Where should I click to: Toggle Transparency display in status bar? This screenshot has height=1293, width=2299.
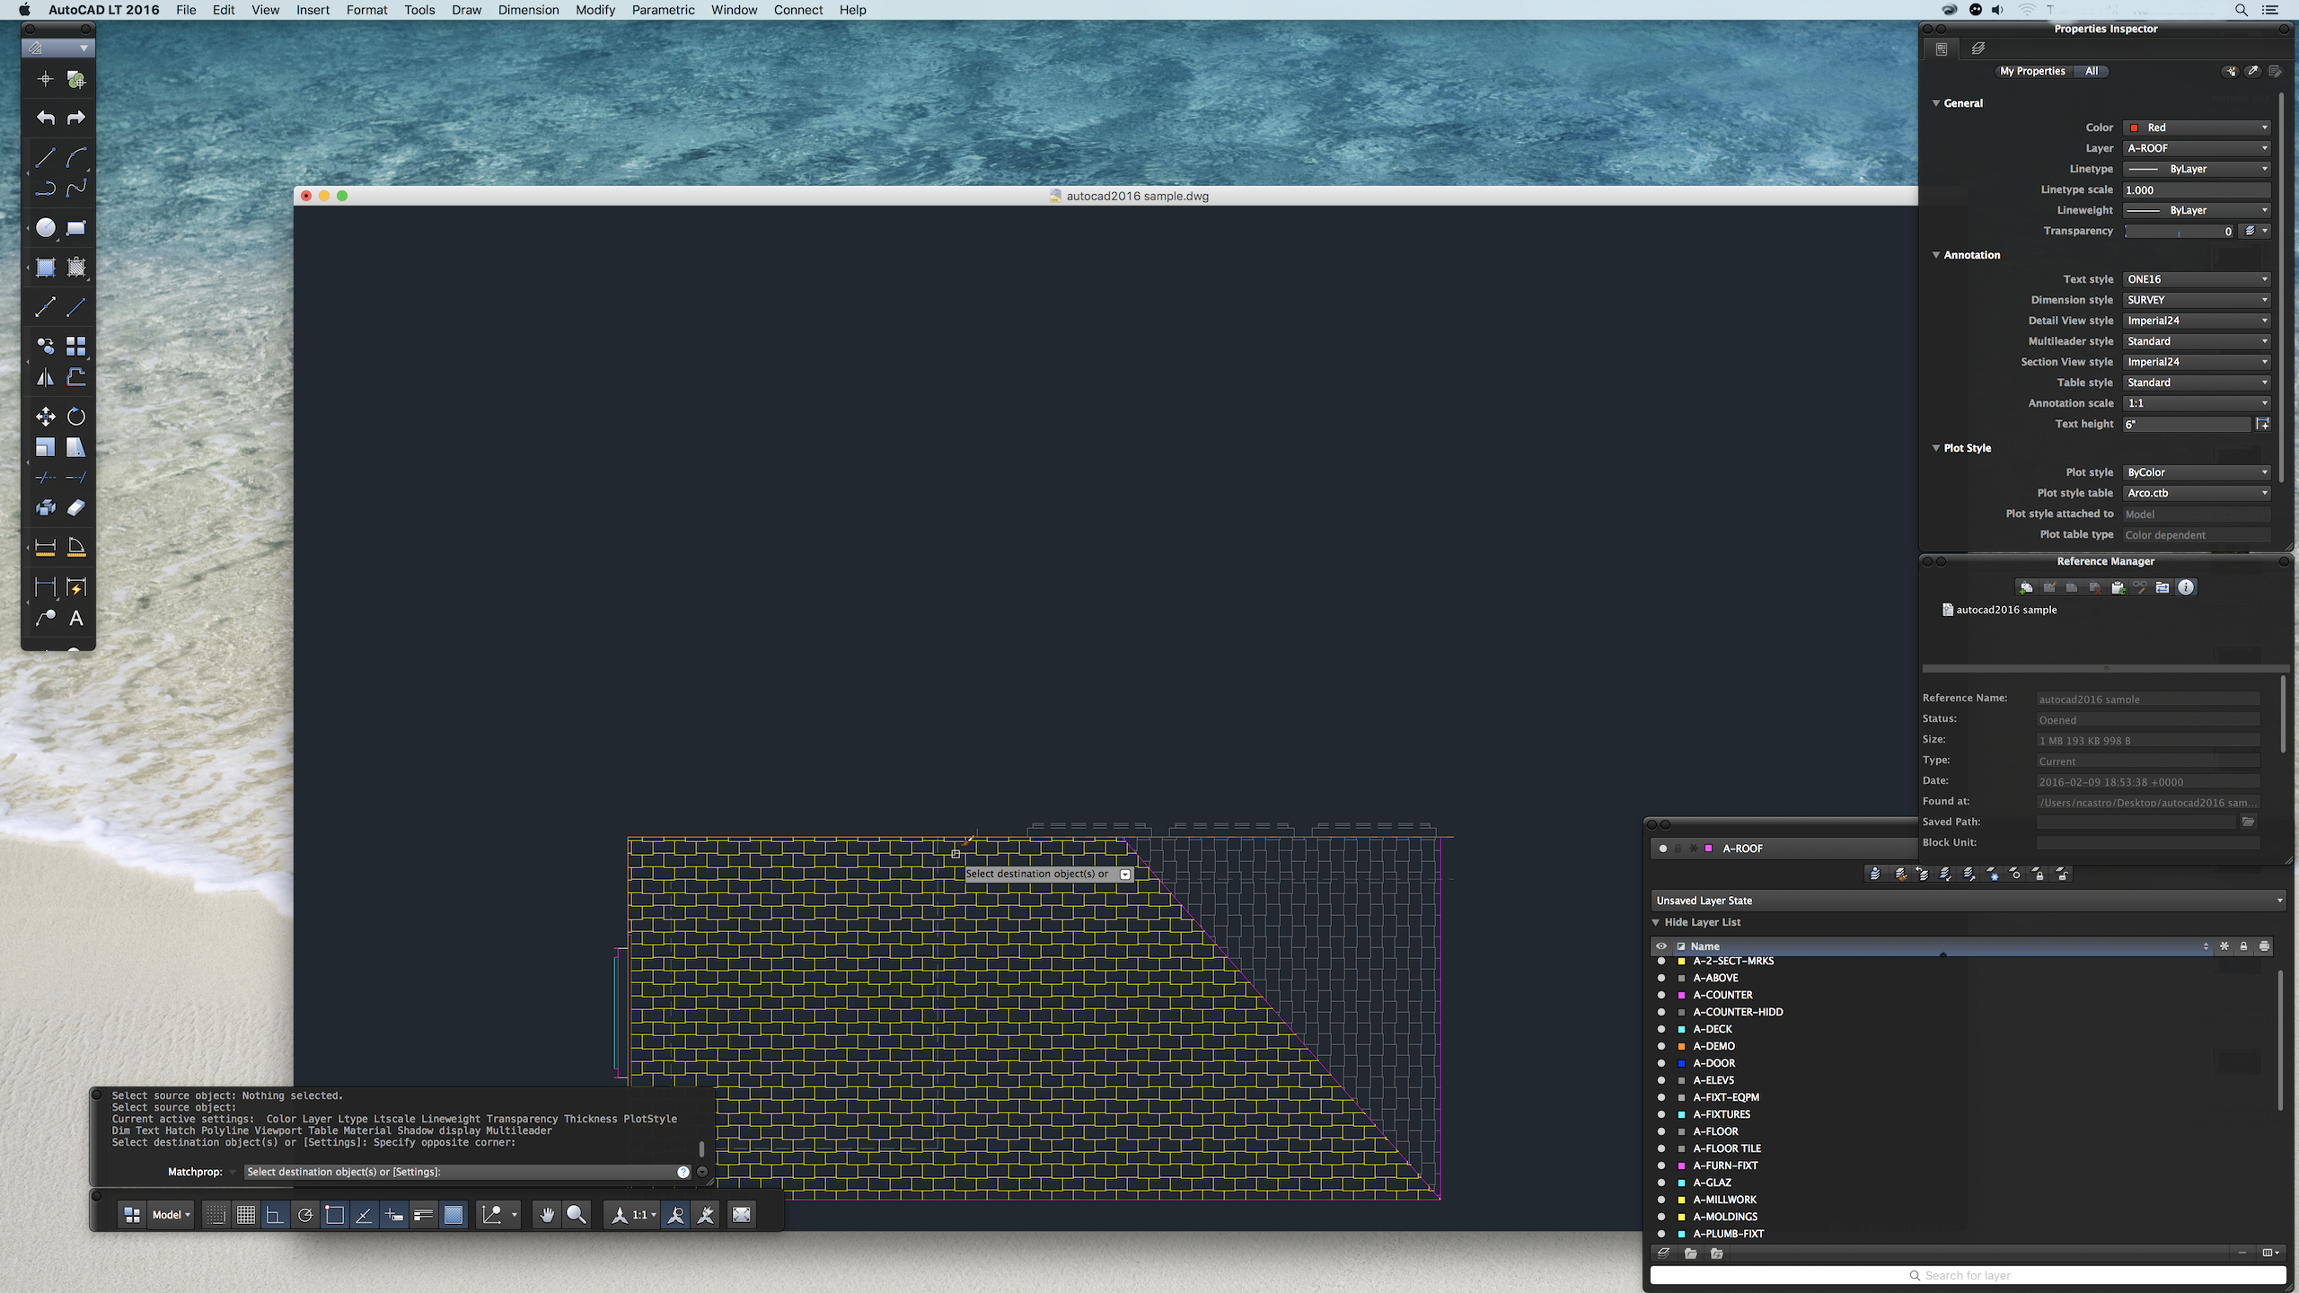[454, 1215]
